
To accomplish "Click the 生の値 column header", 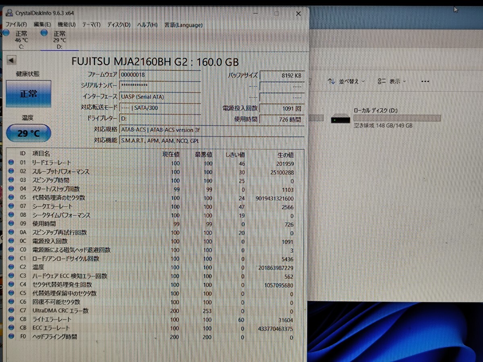I will 285,154.
